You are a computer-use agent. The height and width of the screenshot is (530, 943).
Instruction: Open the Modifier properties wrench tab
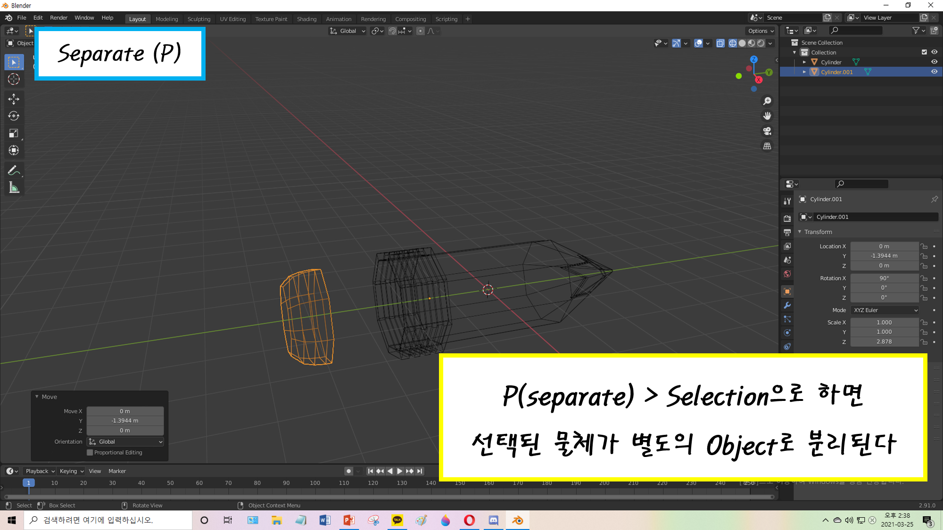787,305
